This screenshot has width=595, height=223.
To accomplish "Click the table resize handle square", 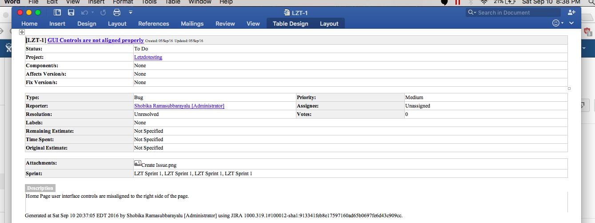I will 569,88.
